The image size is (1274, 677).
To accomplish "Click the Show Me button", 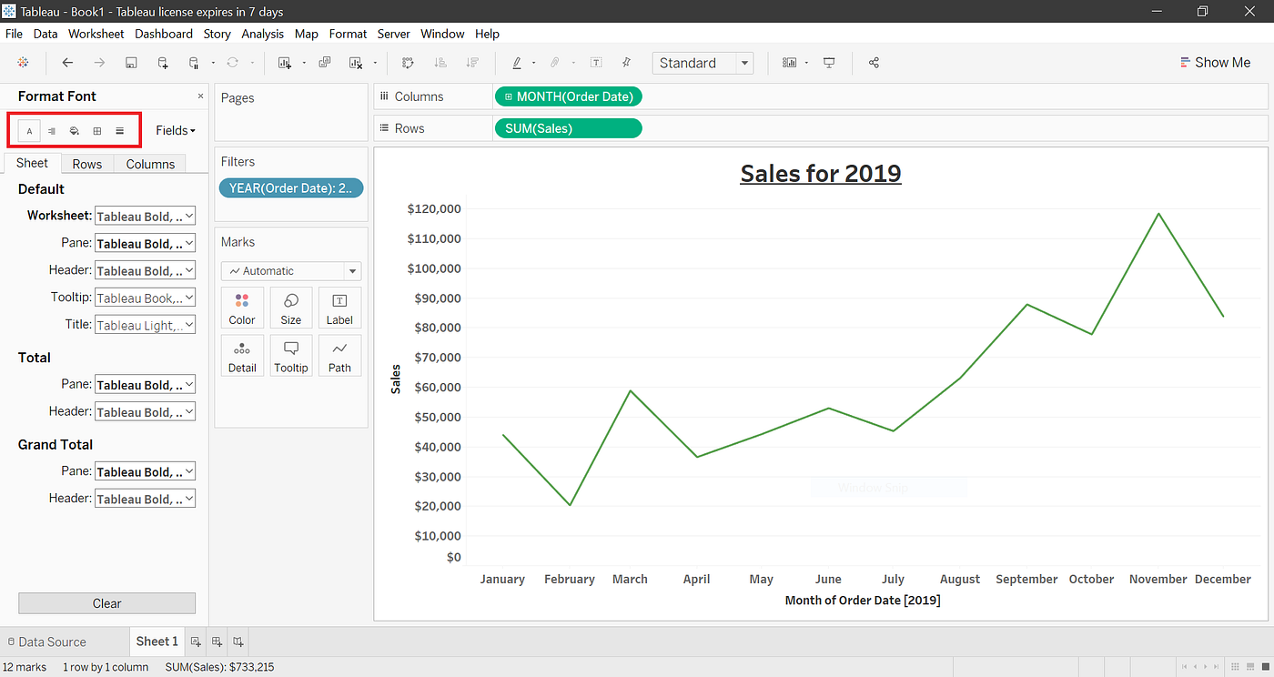I will tap(1215, 63).
